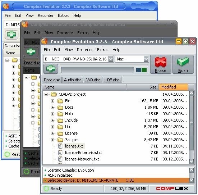Viewport: 198px width, 195px height.
Task: Click the green plus button in blue back window
Action: (x=11, y=35)
